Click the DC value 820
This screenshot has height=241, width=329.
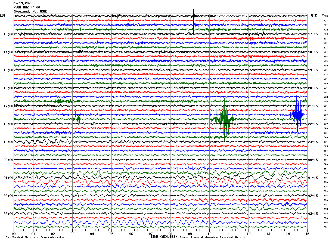pyautogui.click(x=326, y=205)
